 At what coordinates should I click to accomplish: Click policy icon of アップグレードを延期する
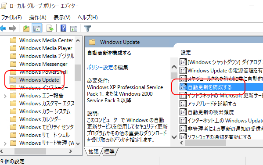(183, 104)
